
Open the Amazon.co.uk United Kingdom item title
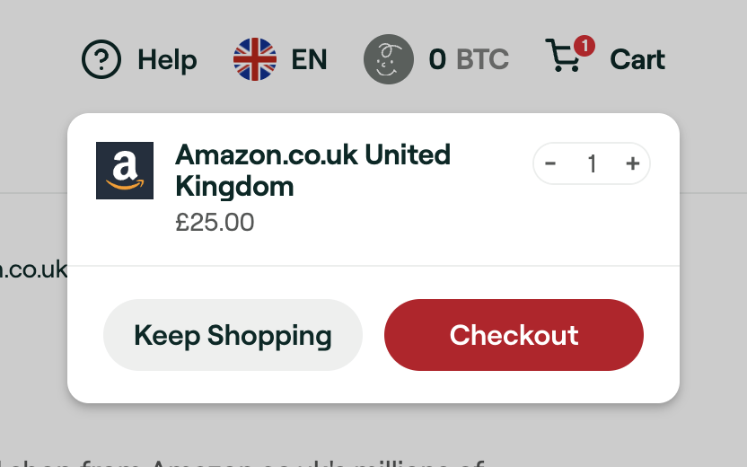(x=312, y=170)
